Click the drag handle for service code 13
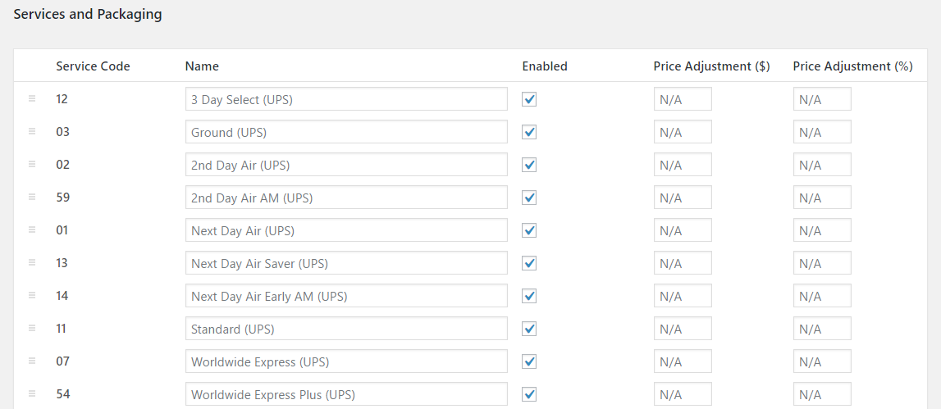Screen dimensions: 941x409 [33, 262]
